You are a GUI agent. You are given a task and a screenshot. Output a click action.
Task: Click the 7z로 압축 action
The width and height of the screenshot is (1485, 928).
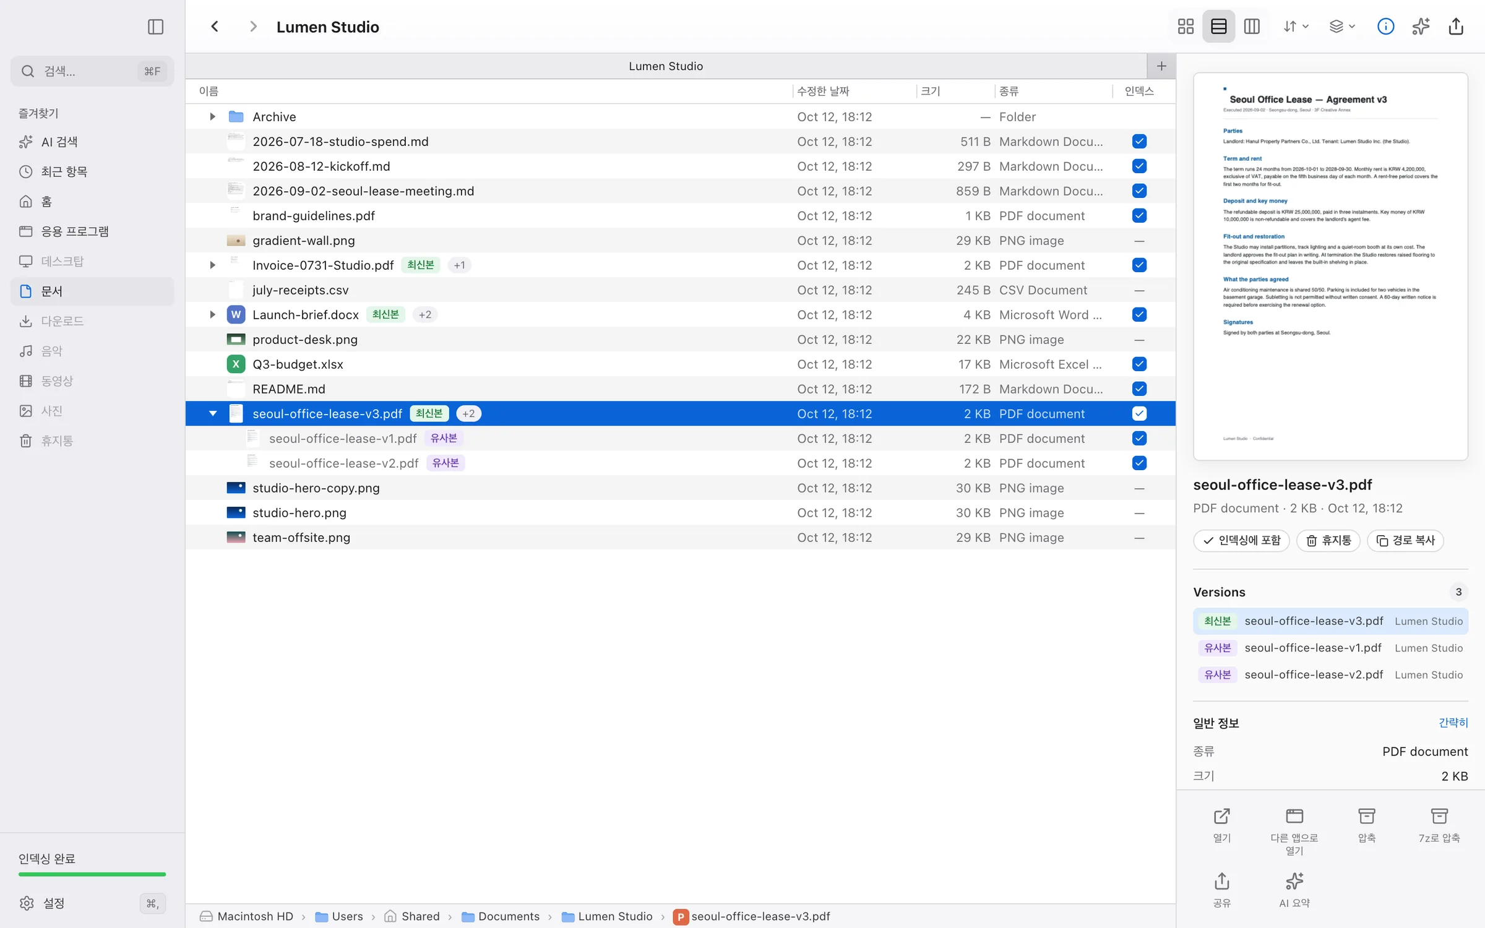1439,825
